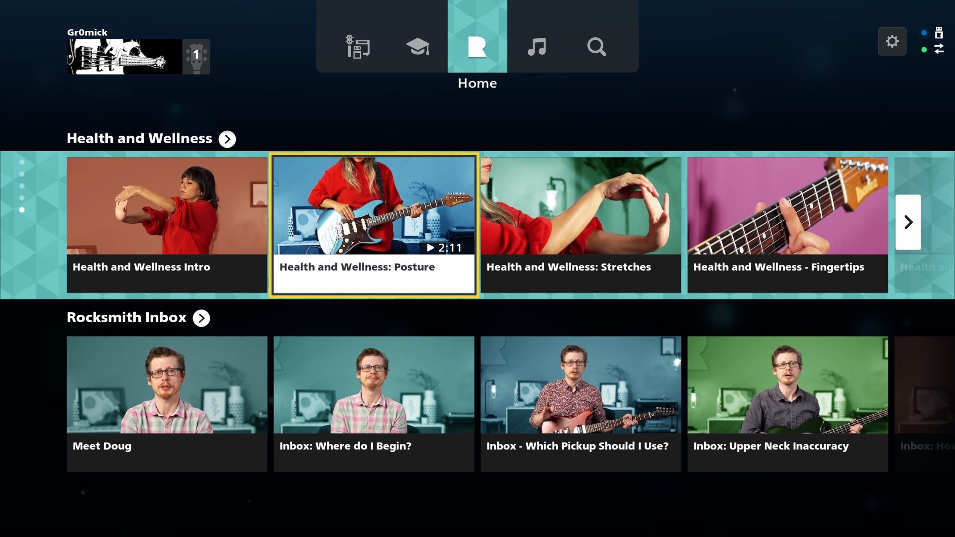
Task: Click the Health and Wellness heading
Action: 139,138
